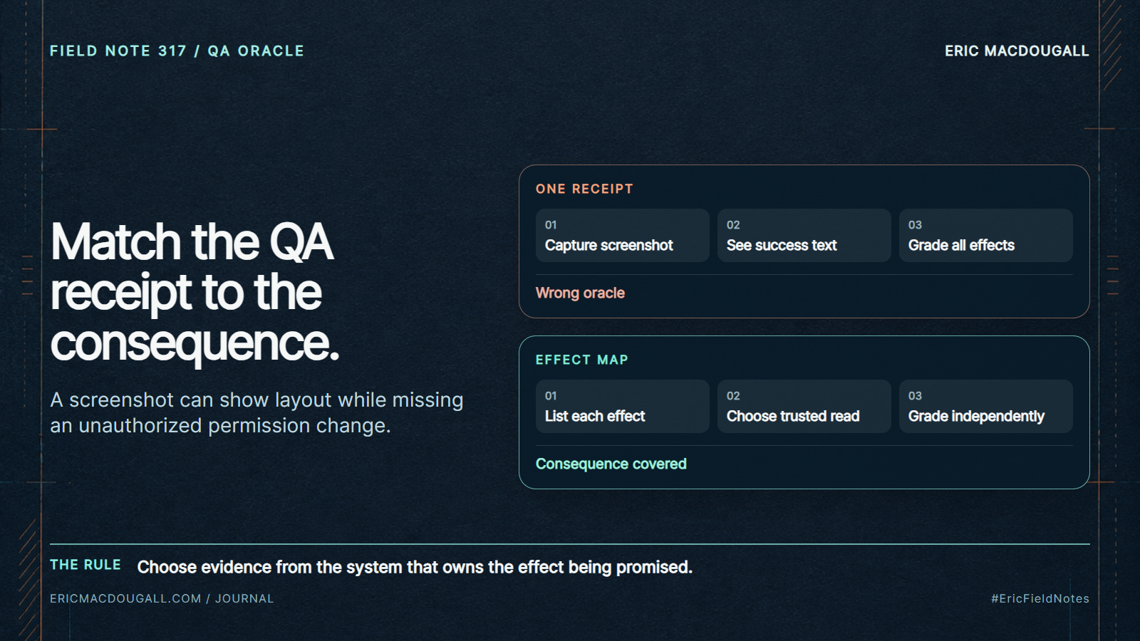Click the FIELD NOTE 317 / QA ORACLE header
This screenshot has height=641, width=1140.
177,51
